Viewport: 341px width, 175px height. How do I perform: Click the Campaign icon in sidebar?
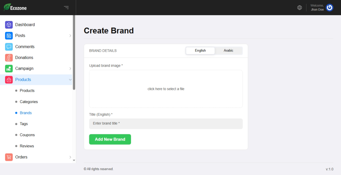9,69
